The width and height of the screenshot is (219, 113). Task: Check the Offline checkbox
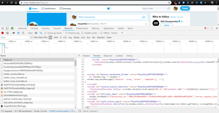(101, 33)
